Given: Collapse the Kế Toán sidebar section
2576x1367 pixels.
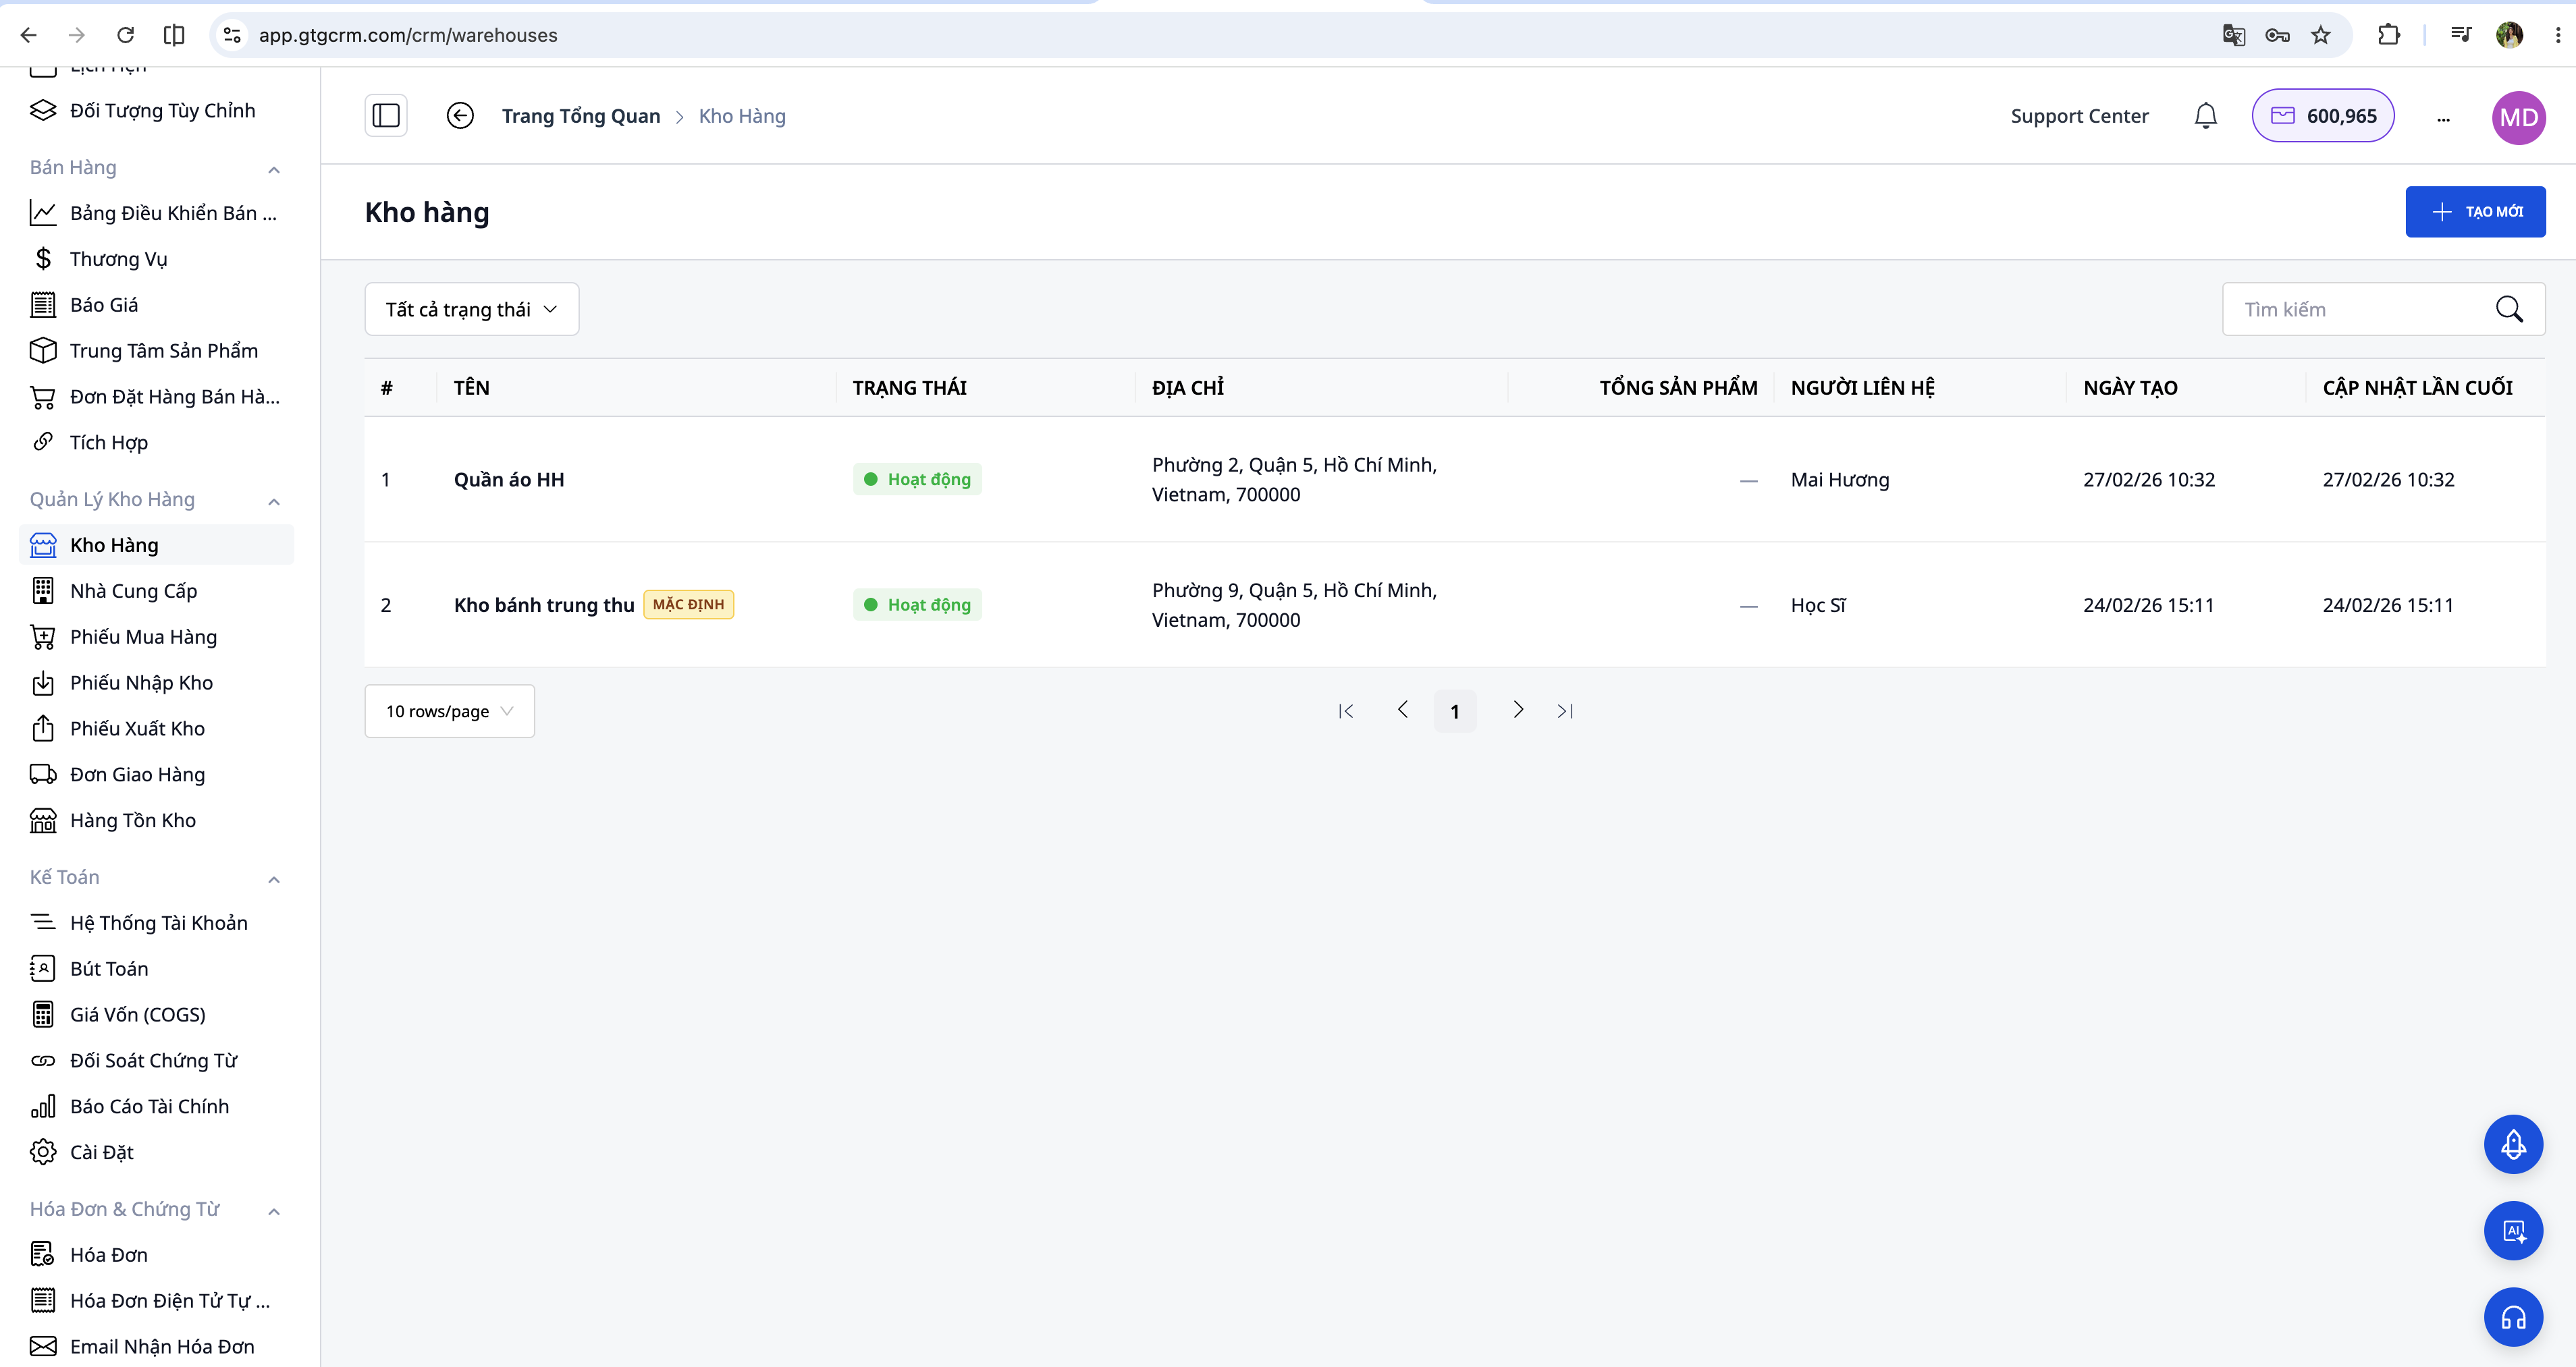Looking at the screenshot, I should (x=274, y=878).
